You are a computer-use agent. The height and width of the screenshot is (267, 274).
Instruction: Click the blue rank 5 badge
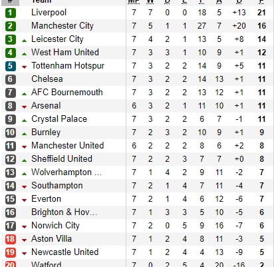[11, 66]
